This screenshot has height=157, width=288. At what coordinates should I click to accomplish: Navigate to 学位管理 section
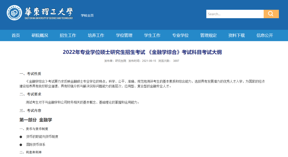(x=124, y=35)
